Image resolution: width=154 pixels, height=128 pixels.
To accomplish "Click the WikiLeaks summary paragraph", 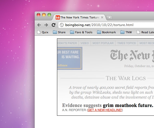I will click(111, 92).
